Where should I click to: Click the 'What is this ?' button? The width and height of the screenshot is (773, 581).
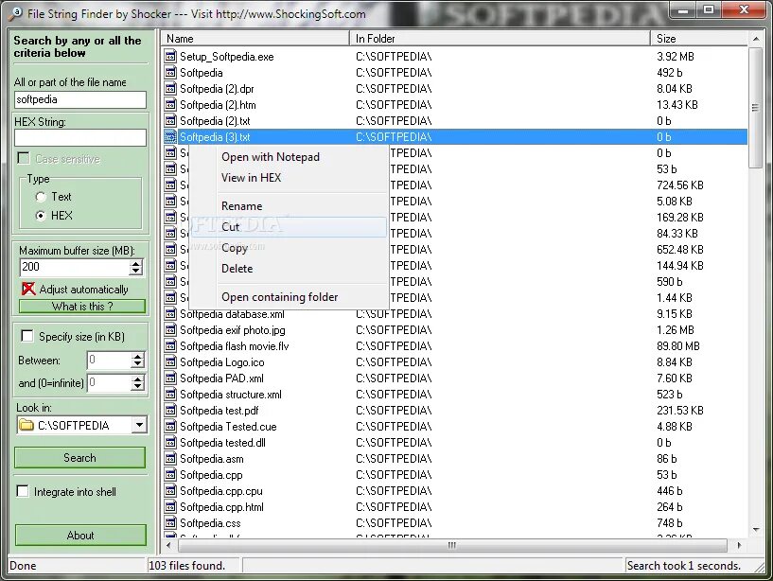82,307
